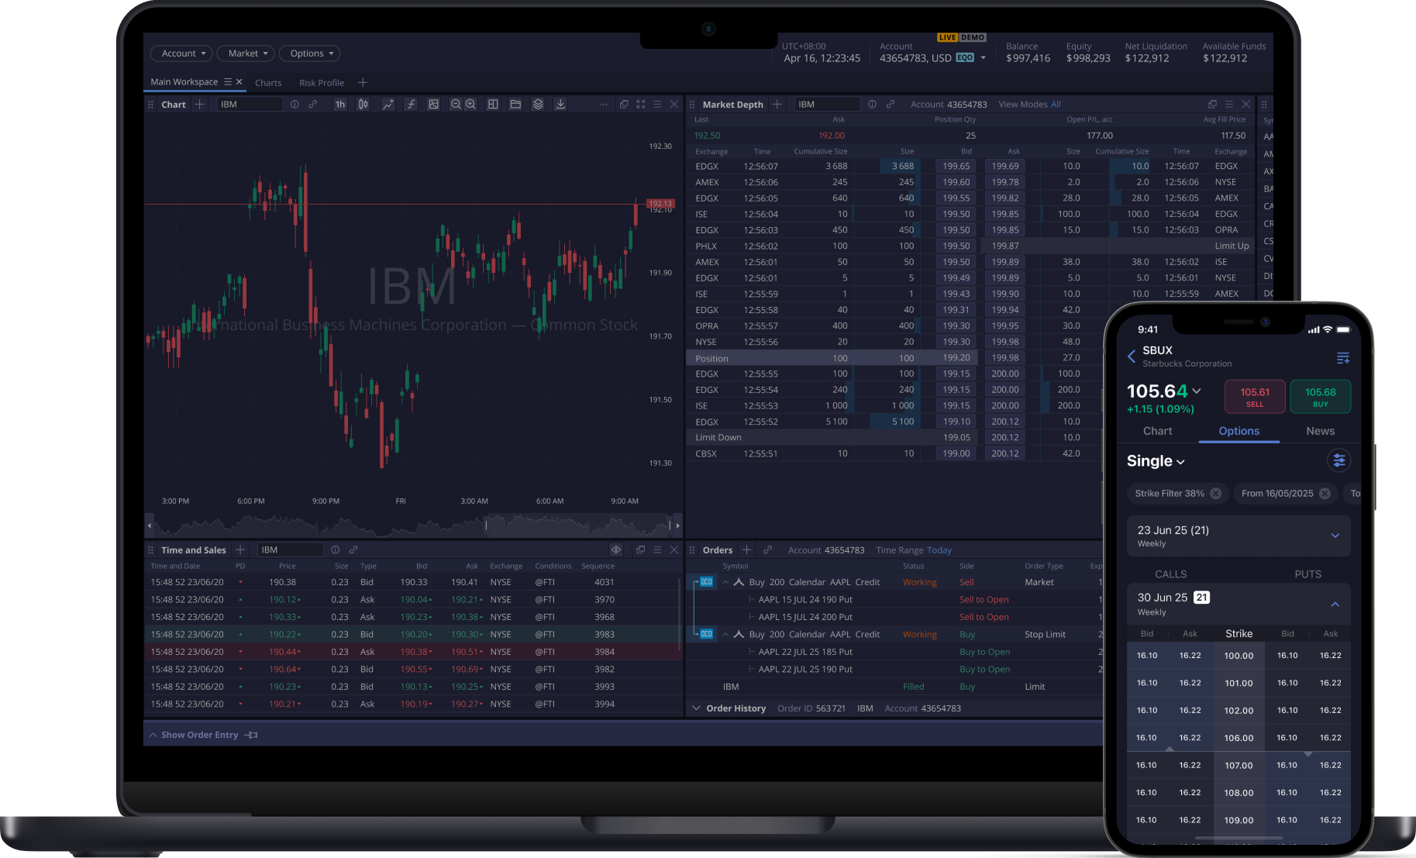Tap the 105.61 SELL button
Viewport: 1416px width, 858px height.
1255,397
